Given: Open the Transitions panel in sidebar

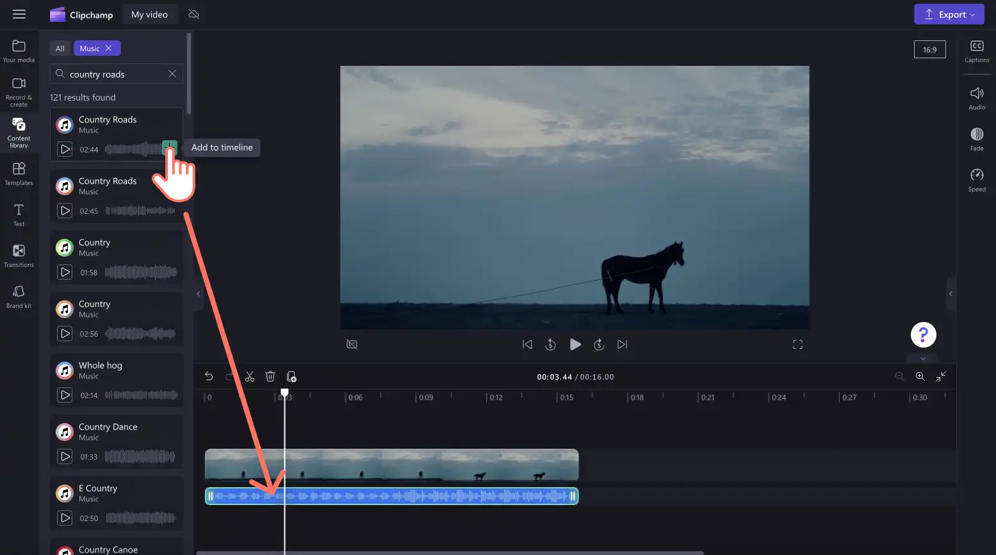Looking at the screenshot, I should (x=19, y=255).
